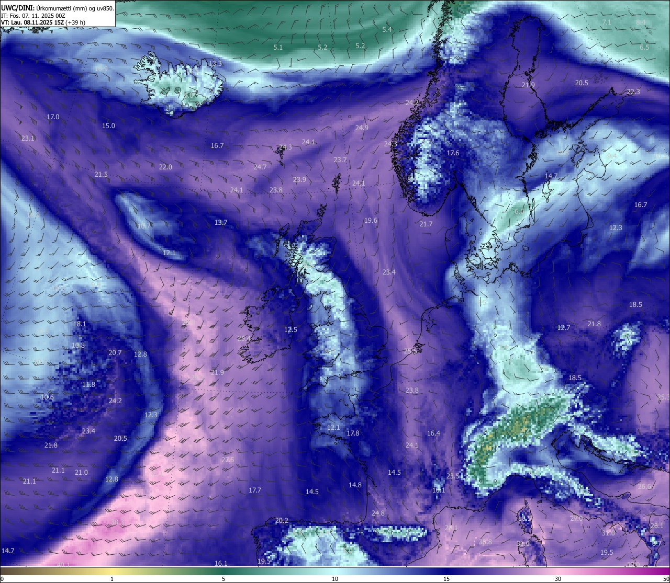Click the 'UWC/DINI: Úrkomumætti (mm) og uv850.' title
670x583 pixels.
[x=58, y=8]
